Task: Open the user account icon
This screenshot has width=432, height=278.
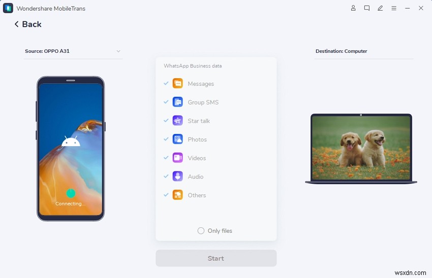Action: pos(353,8)
